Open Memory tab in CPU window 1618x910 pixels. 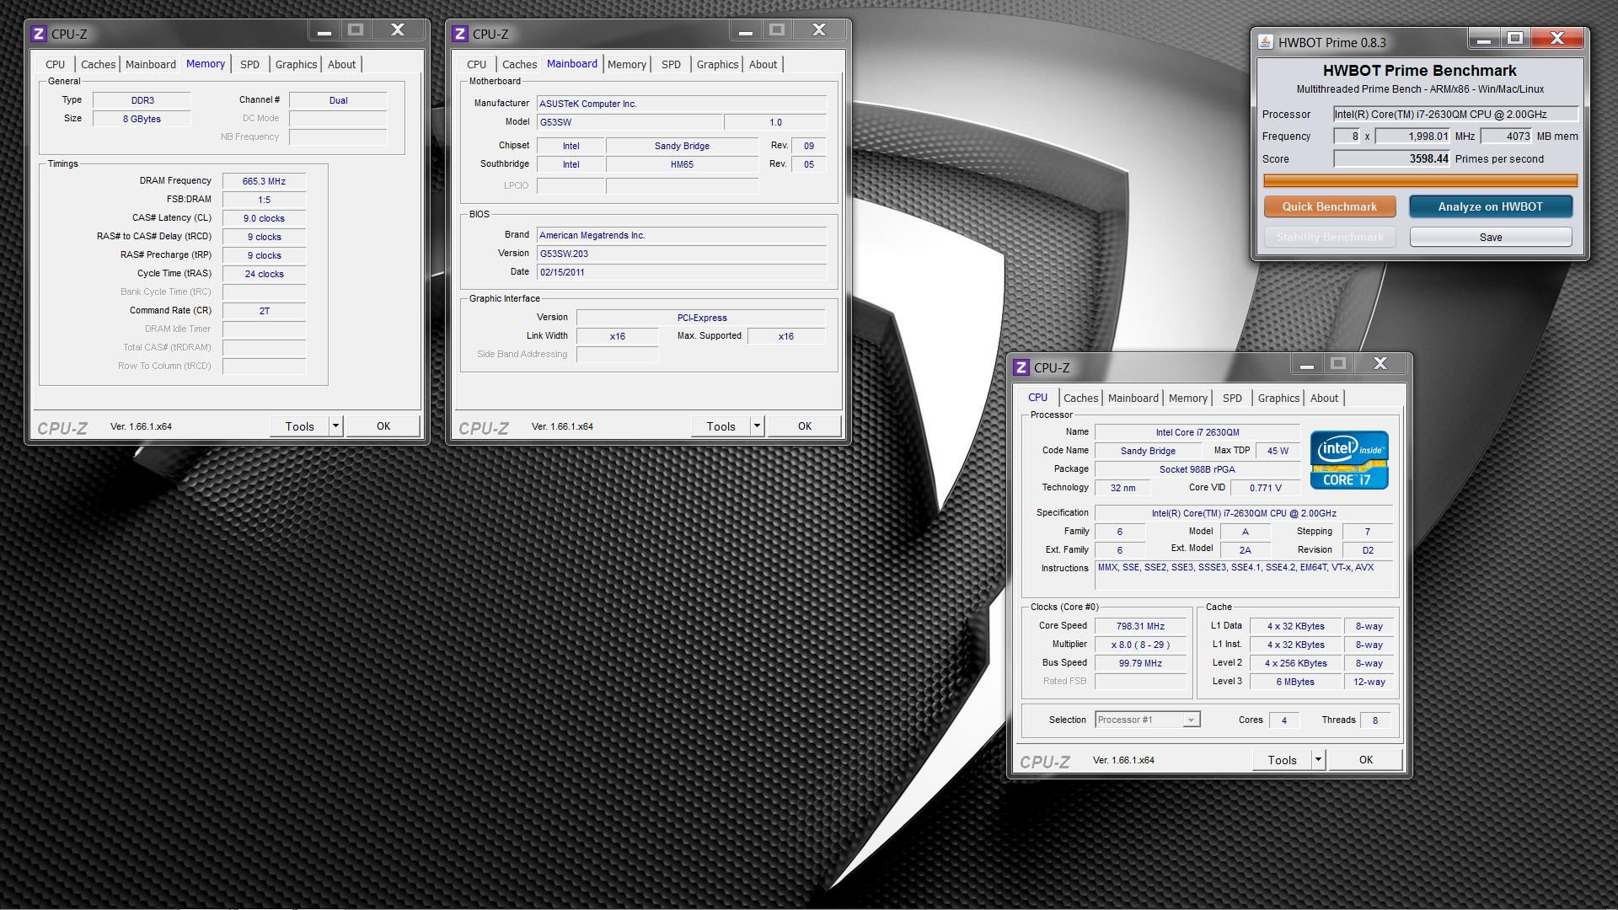(x=1188, y=398)
